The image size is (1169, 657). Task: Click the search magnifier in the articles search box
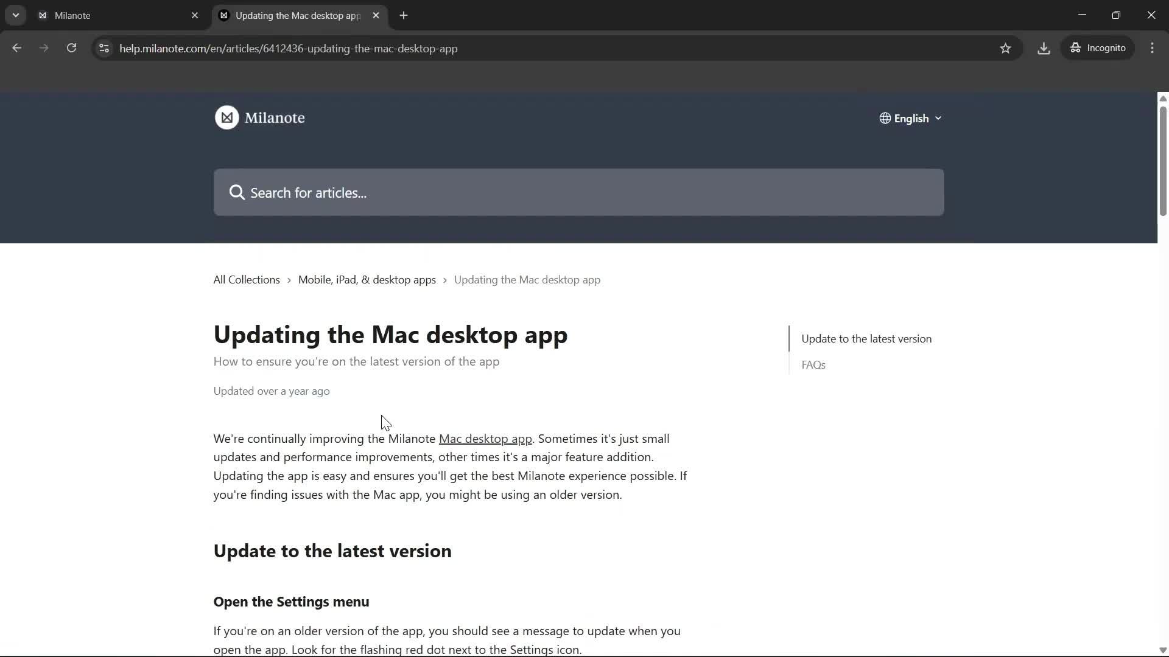click(x=237, y=192)
